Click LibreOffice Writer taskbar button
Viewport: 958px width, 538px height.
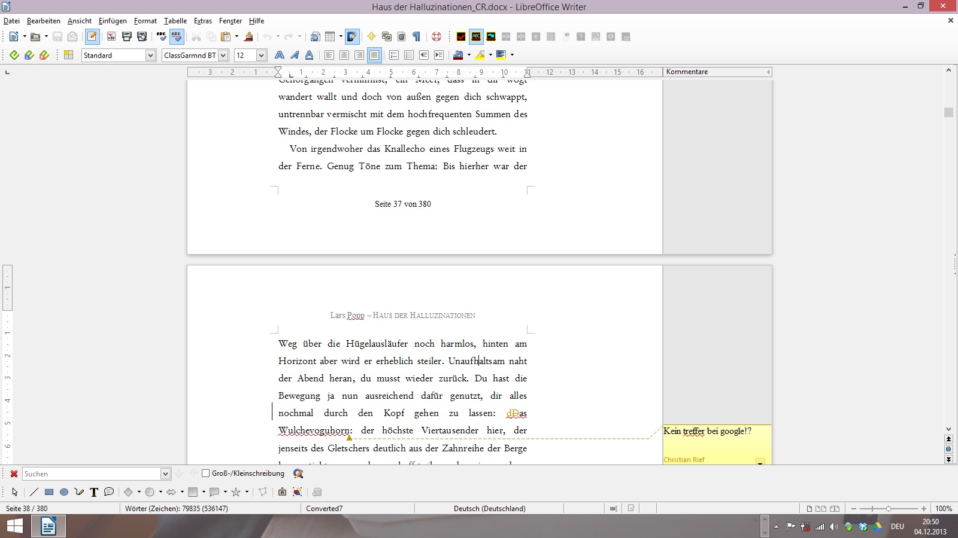(48, 526)
